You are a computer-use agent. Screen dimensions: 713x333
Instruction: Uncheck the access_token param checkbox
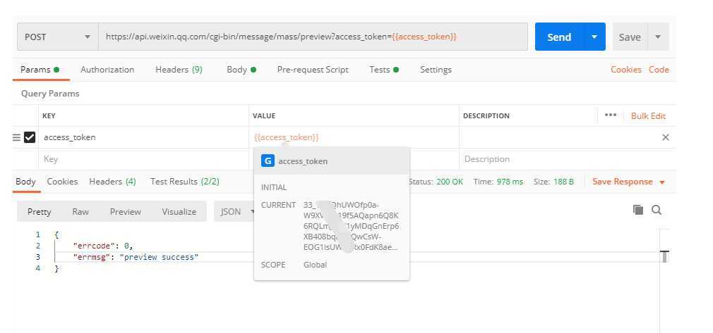click(30, 137)
